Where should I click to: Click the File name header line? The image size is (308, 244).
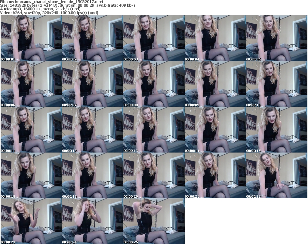[52, 2]
